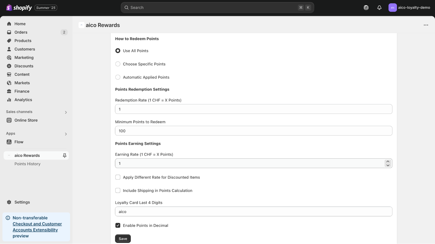Open the Checkout and Customer Accounts Extensibility link
The width and height of the screenshot is (435, 244).
(37, 227)
